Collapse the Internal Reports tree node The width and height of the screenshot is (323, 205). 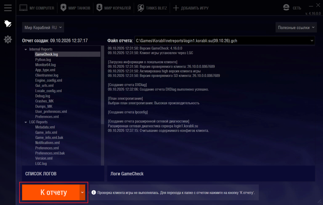[26, 49]
